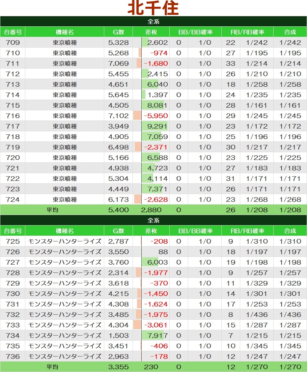The image size is (307, 372).
Task: Select machine number 736 cell
Action: (x=13, y=356)
